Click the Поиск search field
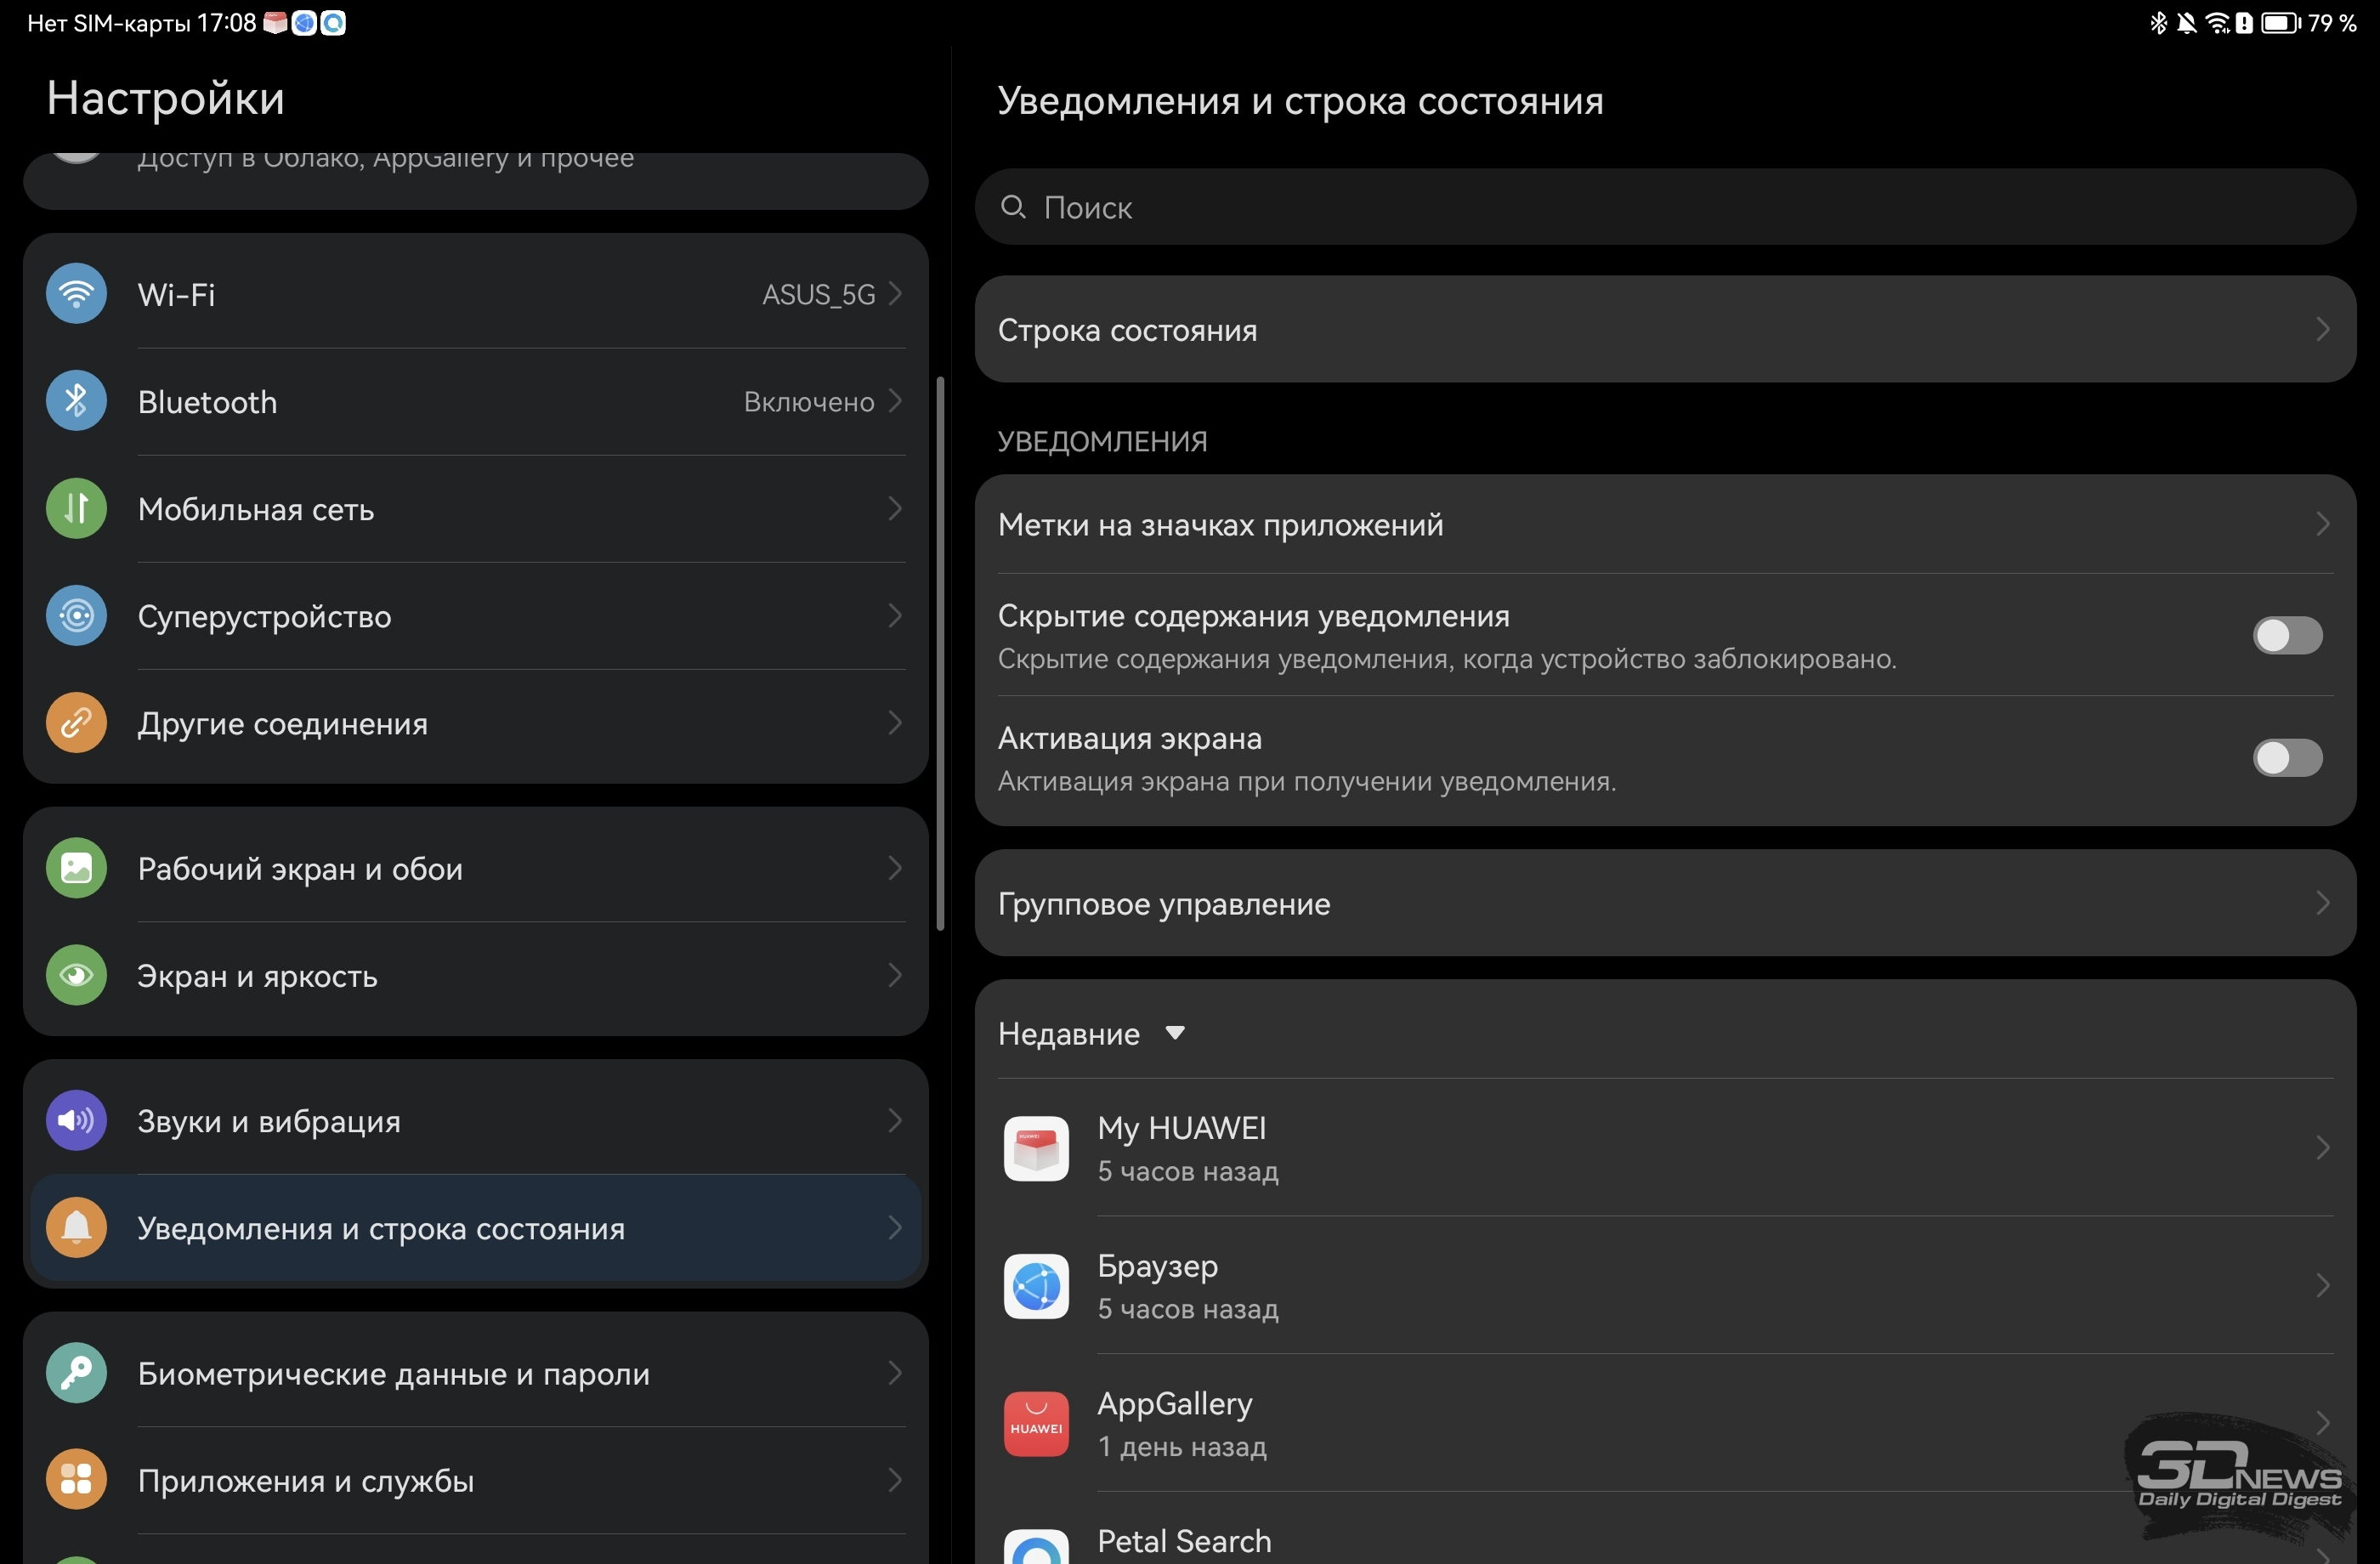2380x1564 pixels. (x=1665, y=207)
